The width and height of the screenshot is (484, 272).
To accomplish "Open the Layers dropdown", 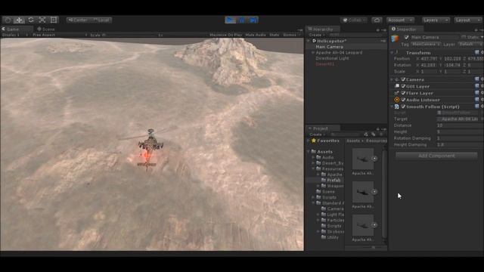I will [x=436, y=20].
